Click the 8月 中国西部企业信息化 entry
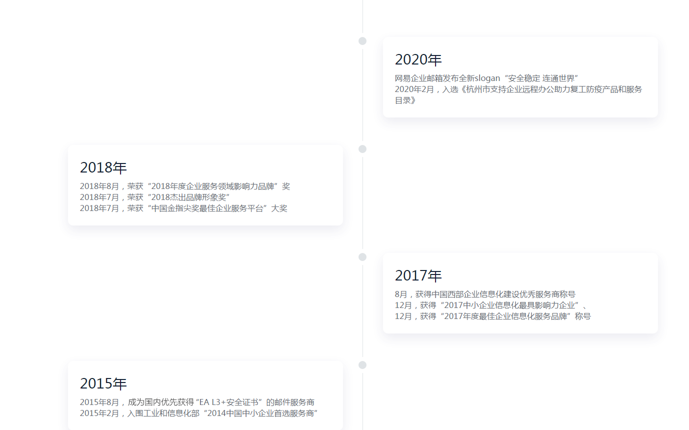The height and width of the screenshot is (430, 689). coord(484,294)
